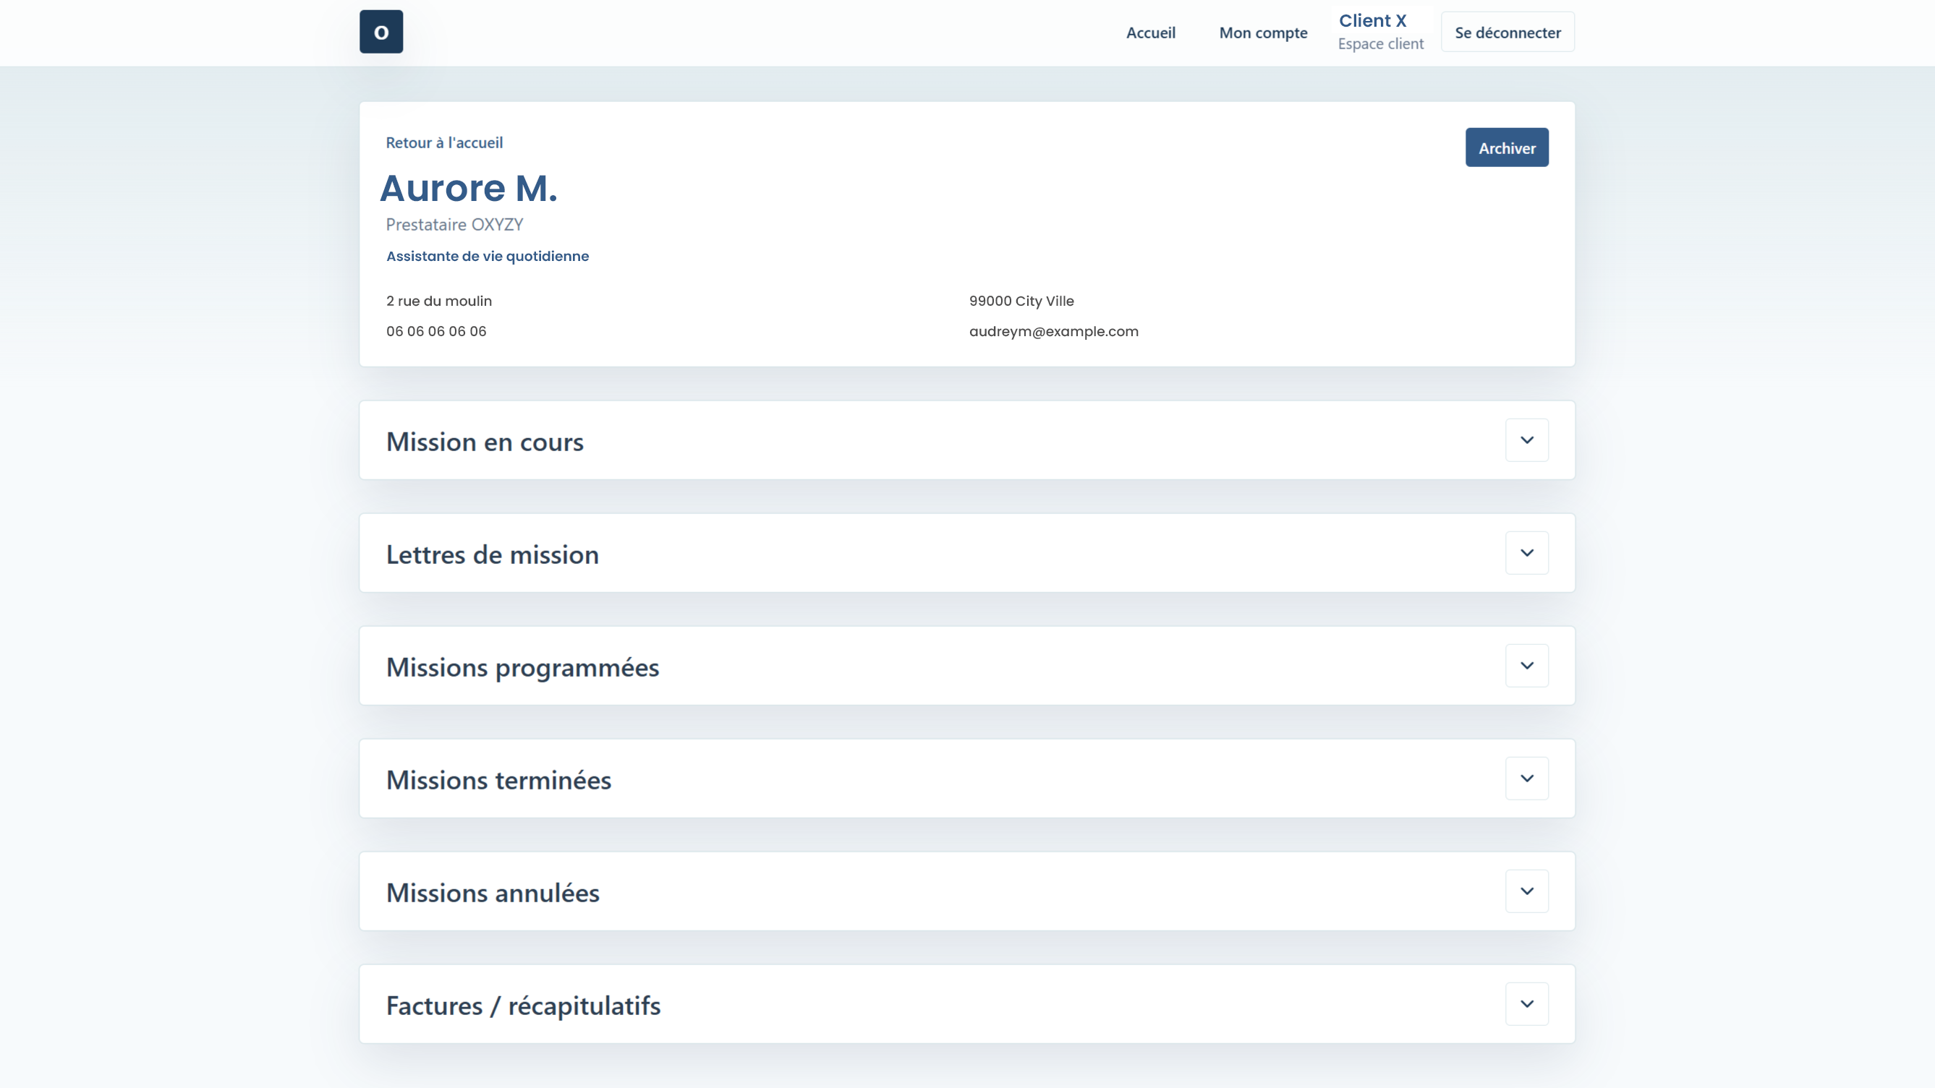Open the Factures / récapitulatifs chevron
1935x1088 pixels.
click(1526, 1004)
